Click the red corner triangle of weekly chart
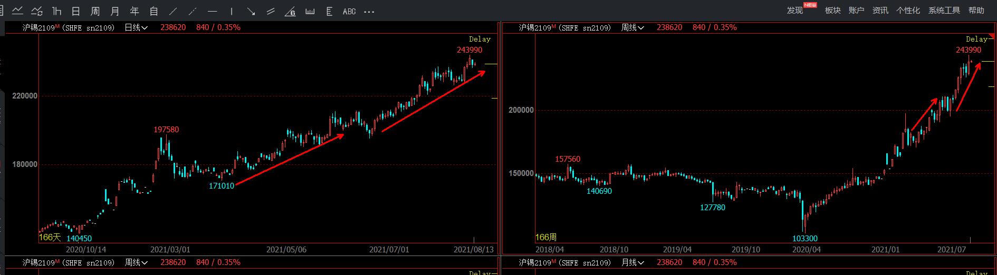The width and height of the screenshot is (997, 275). coord(992,36)
